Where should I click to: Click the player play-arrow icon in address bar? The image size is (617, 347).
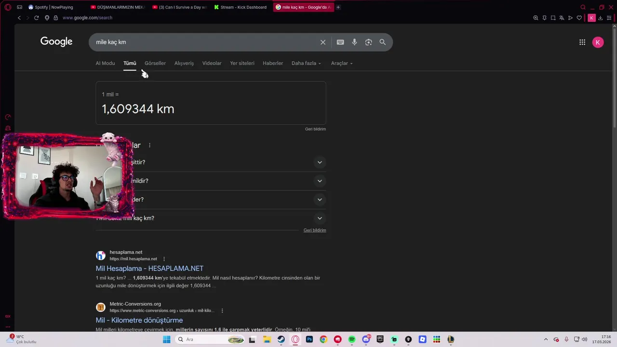(570, 18)
